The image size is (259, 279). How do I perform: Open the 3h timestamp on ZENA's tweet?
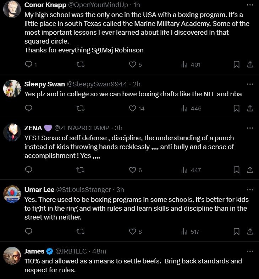(x=119, y=128)
